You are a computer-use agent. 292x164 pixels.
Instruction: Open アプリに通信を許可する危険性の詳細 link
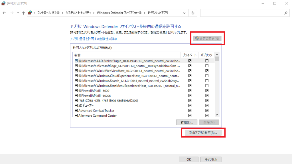click(94, 39)
